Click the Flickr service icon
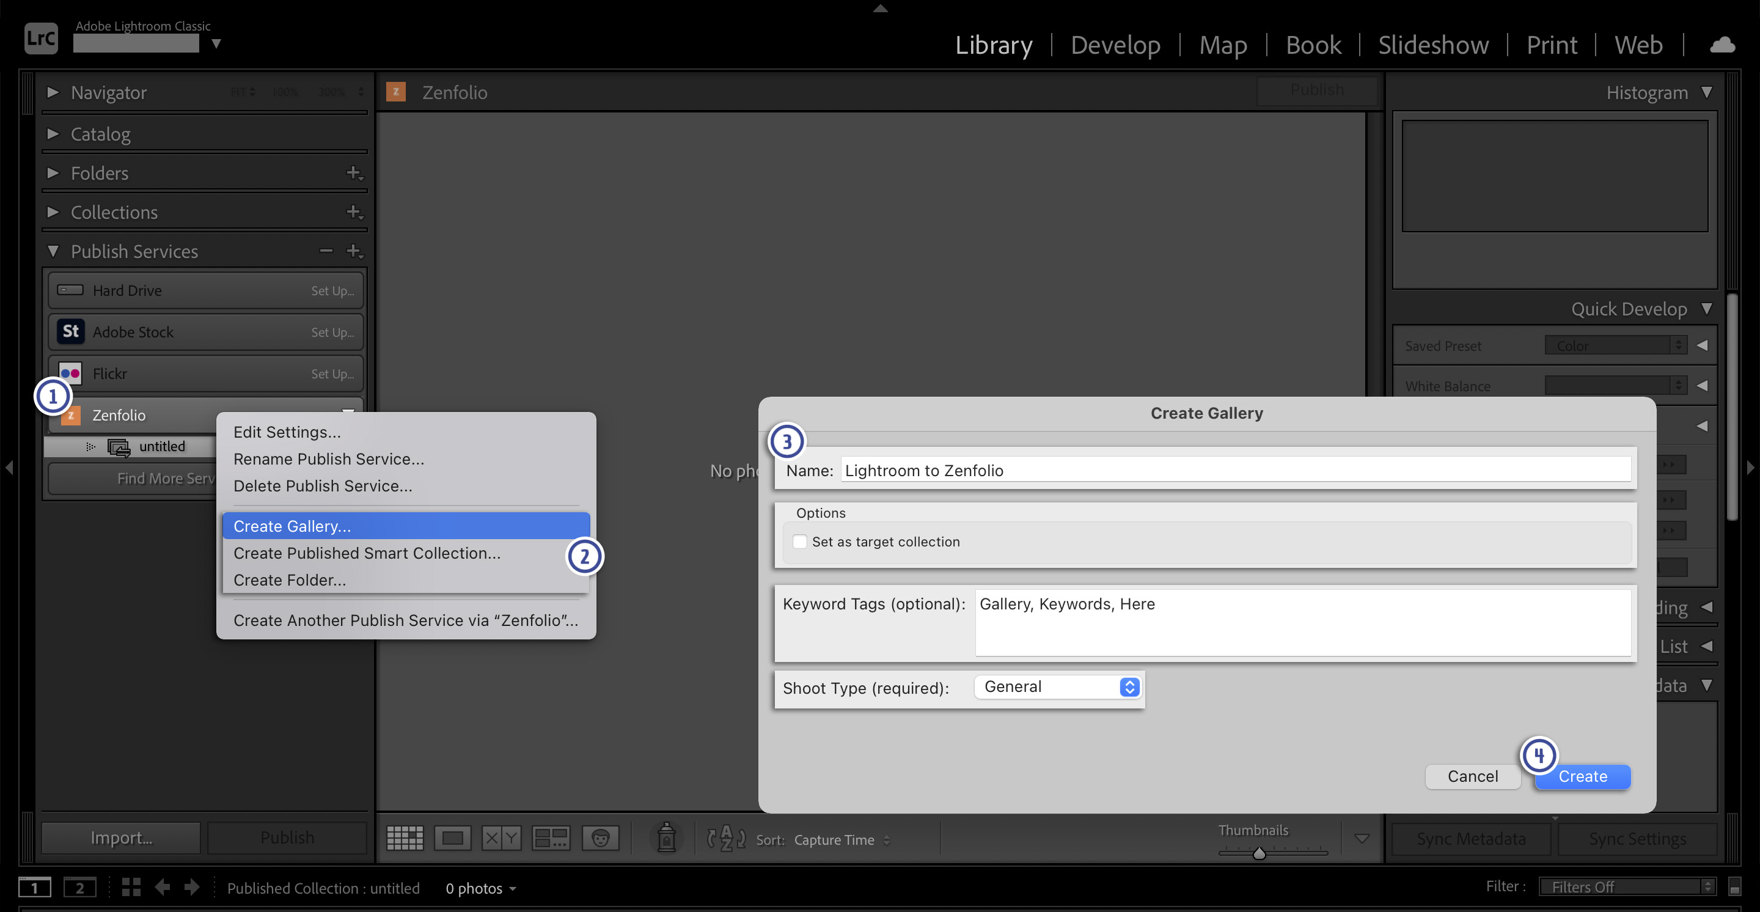 click(69, 373)
